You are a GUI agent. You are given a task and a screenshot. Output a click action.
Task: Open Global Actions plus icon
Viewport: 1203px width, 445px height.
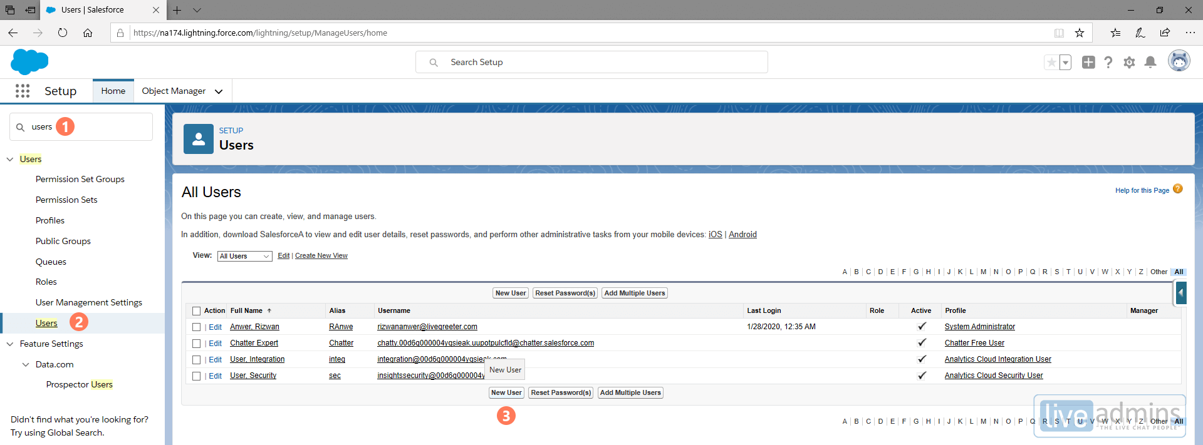pos(1088,62)
